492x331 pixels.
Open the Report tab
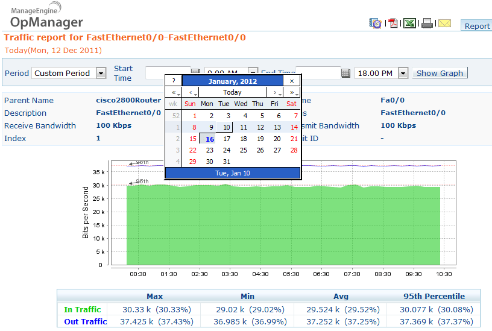pyautogui.click(x=477, y=26)
